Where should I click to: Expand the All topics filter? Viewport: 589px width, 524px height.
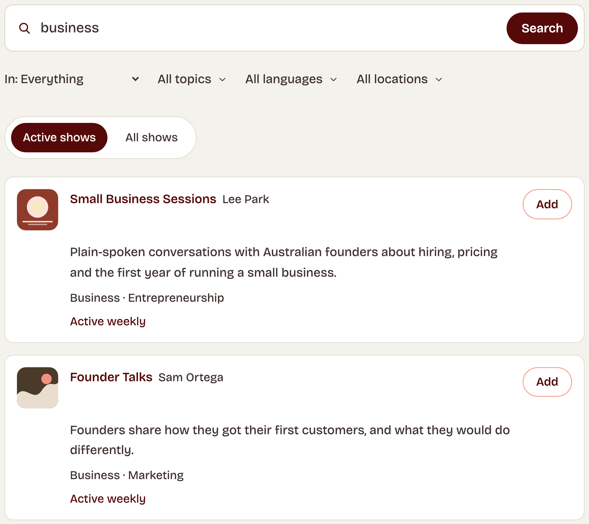tap(192, 79)
